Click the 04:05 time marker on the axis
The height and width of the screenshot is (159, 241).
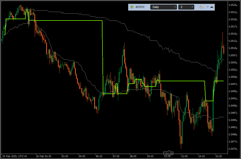[x=169, y=153]
